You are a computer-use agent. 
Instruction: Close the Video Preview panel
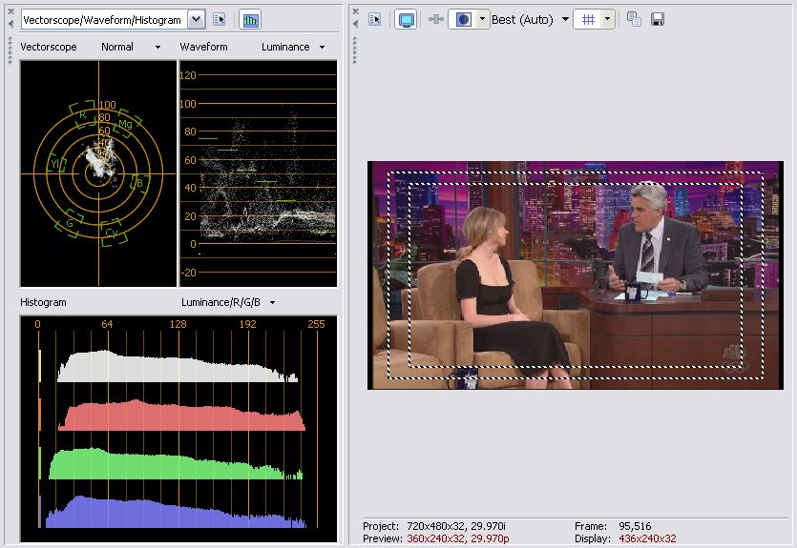point(355,11)
